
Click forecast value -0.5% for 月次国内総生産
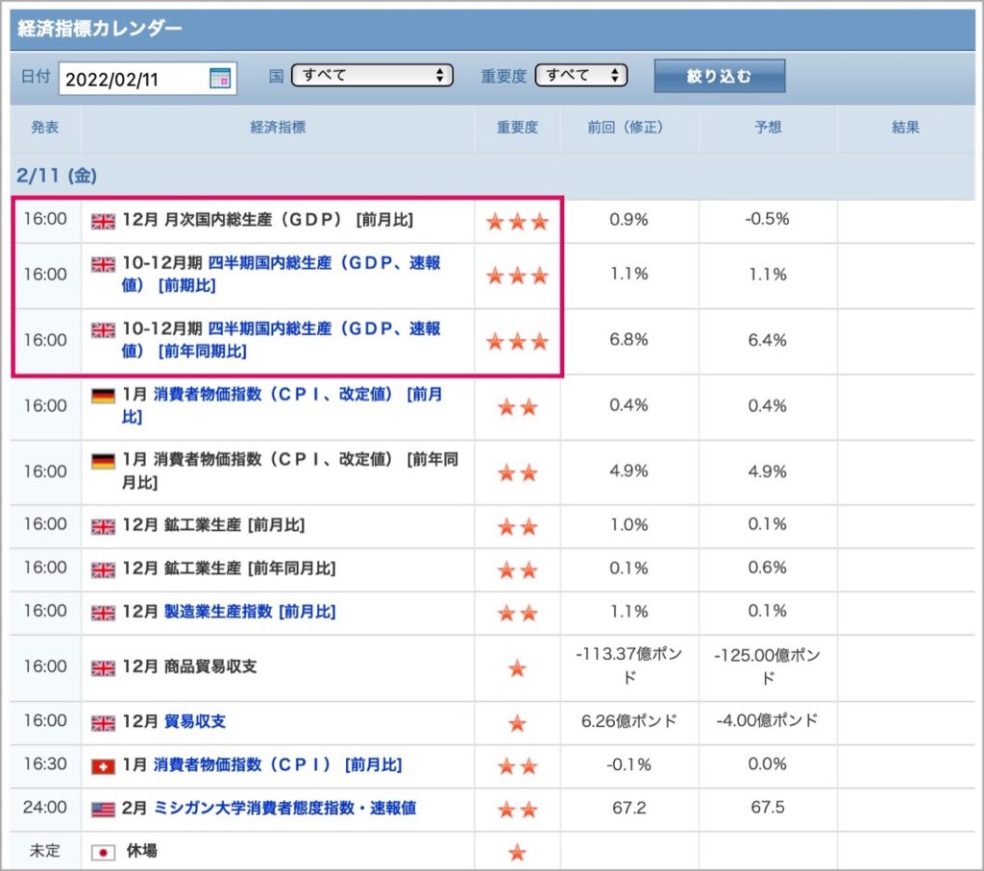tap(767, 220)
